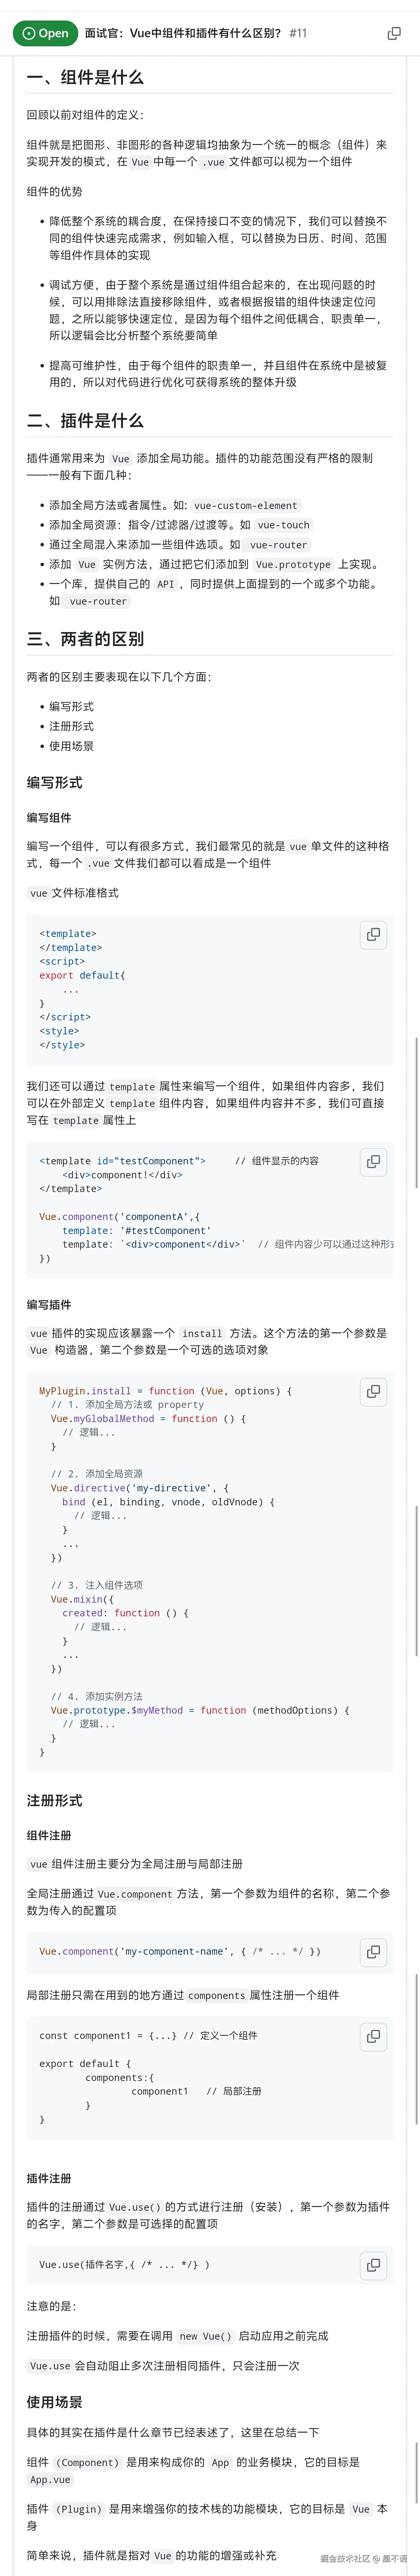Click the copy icon beside the issue title

tap(394, 33)
